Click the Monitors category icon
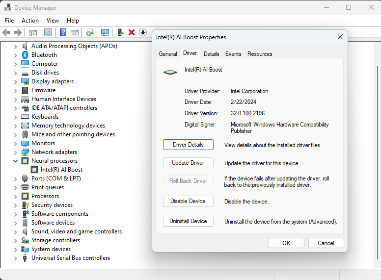The width and height of the screenshot is (381, 280). tap(25, 143)
